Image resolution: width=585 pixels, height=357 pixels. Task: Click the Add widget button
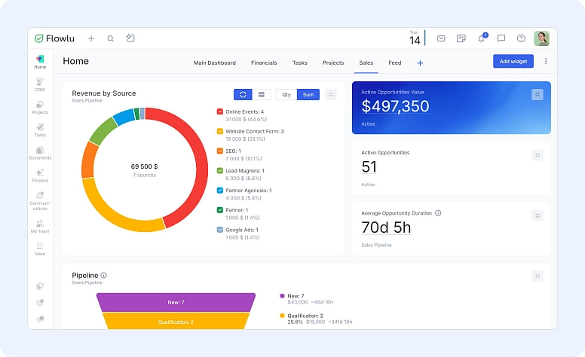coord(513,62)
